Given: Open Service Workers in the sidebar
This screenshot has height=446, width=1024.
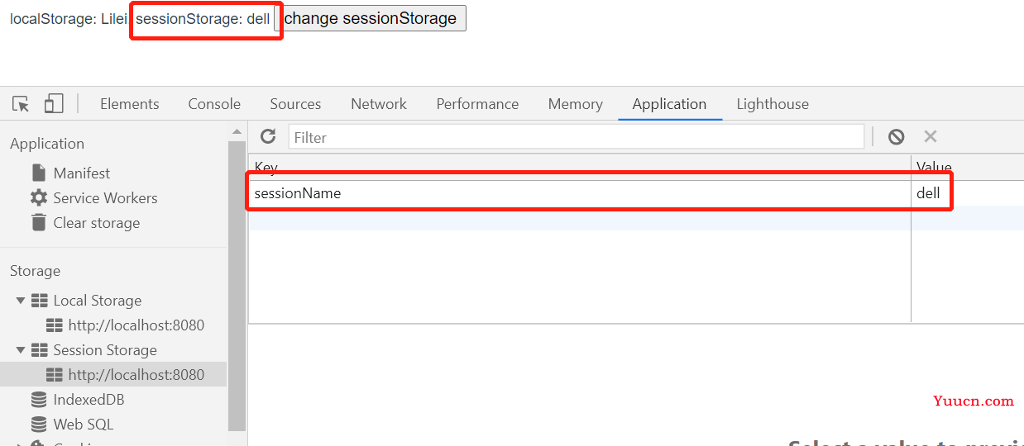Looking at the screenshot, I should (x=93, y=198).
